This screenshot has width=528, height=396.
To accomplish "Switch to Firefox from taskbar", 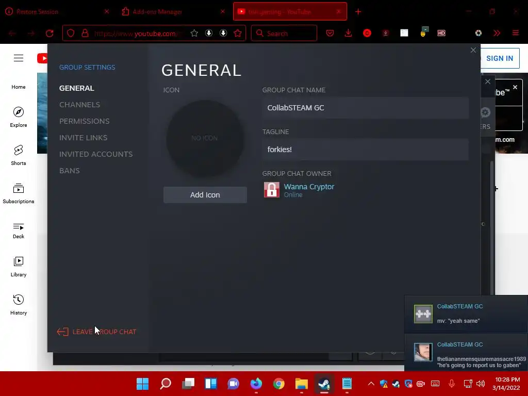I will coord(256,384).
